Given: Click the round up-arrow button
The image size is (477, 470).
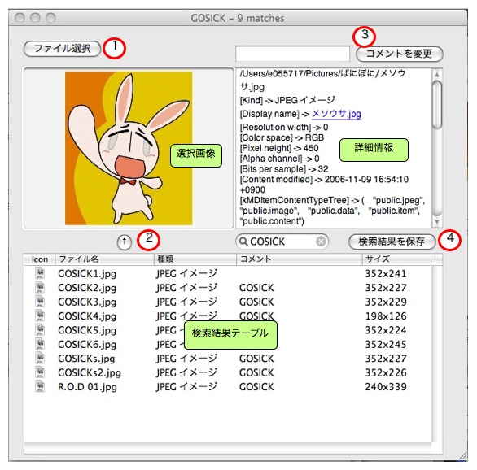Looking at the screenshot, I should pyautogui.click(x=124, y=242).
